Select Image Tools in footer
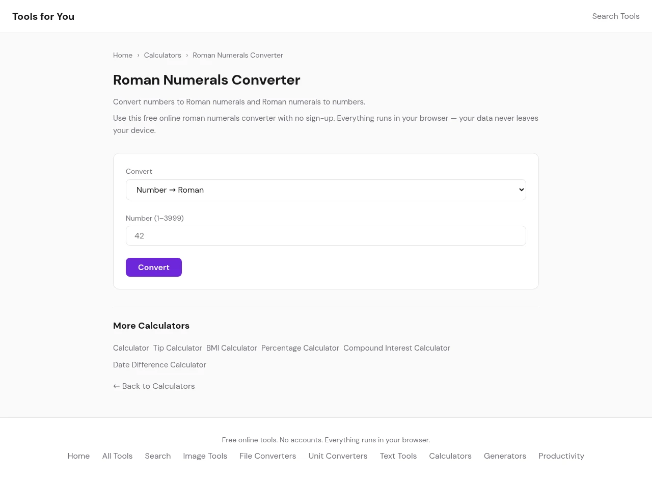This screenshot has height=479, width=652. 205,456
